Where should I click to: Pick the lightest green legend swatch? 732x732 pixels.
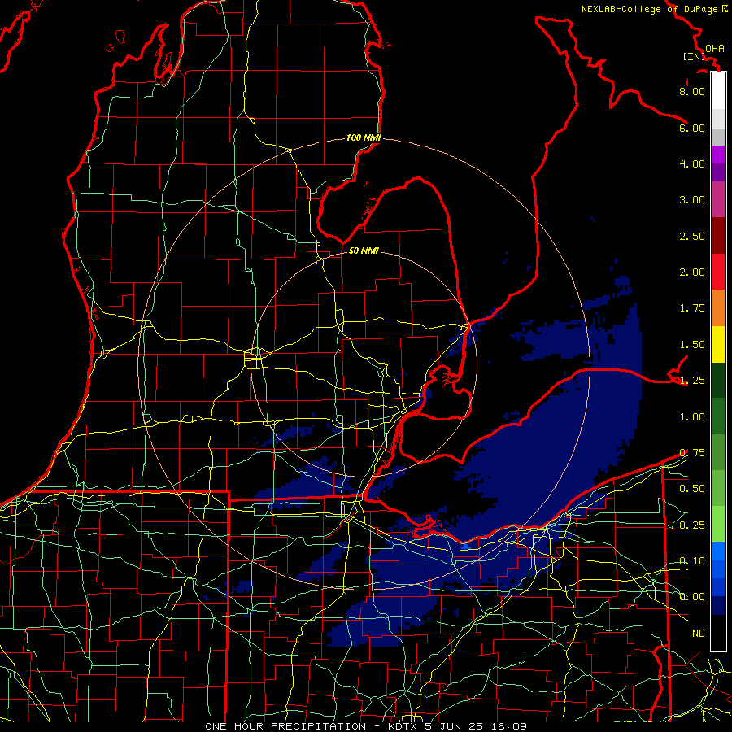718,525
